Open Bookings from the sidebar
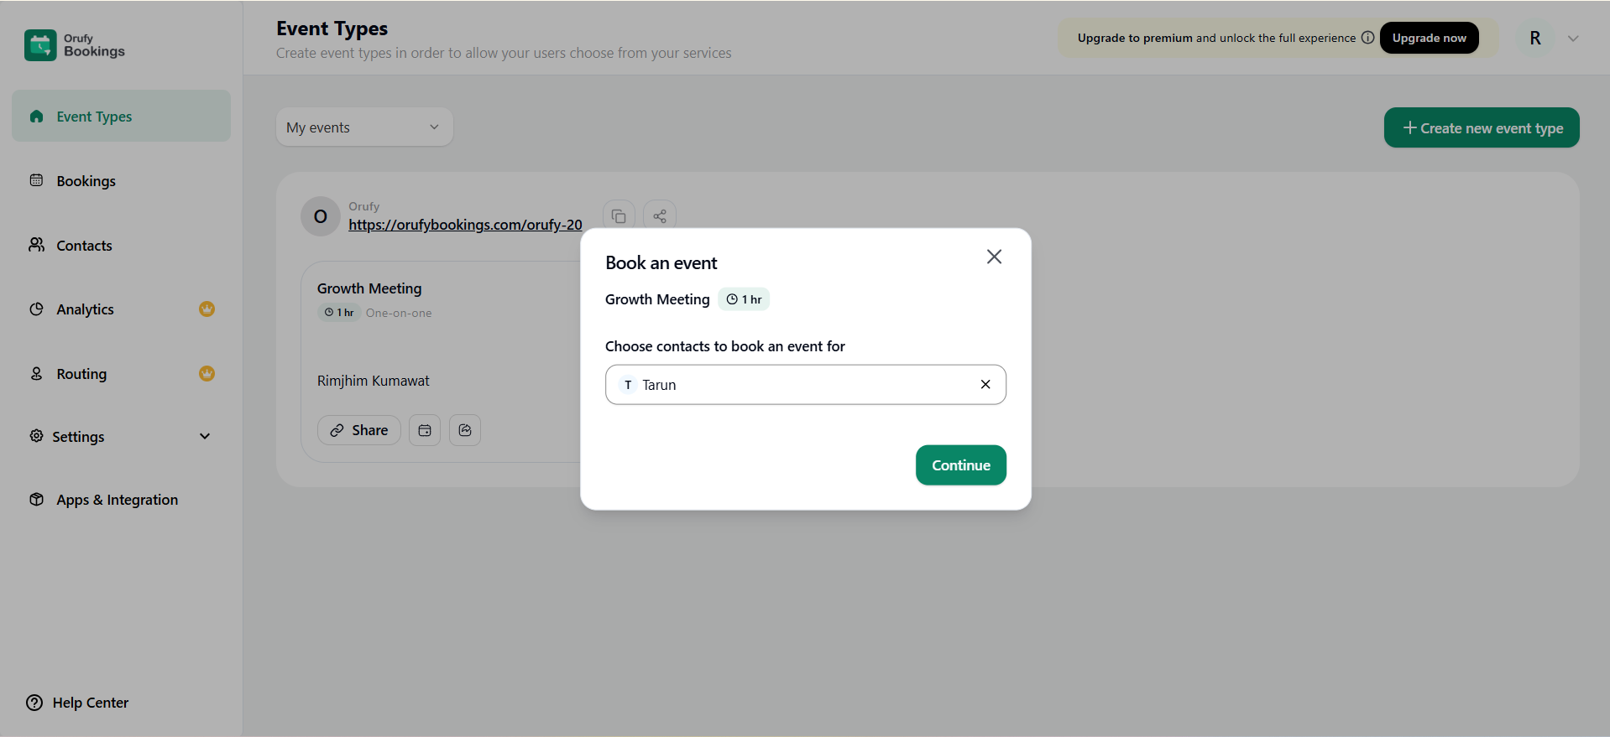 tap(86, 181)
